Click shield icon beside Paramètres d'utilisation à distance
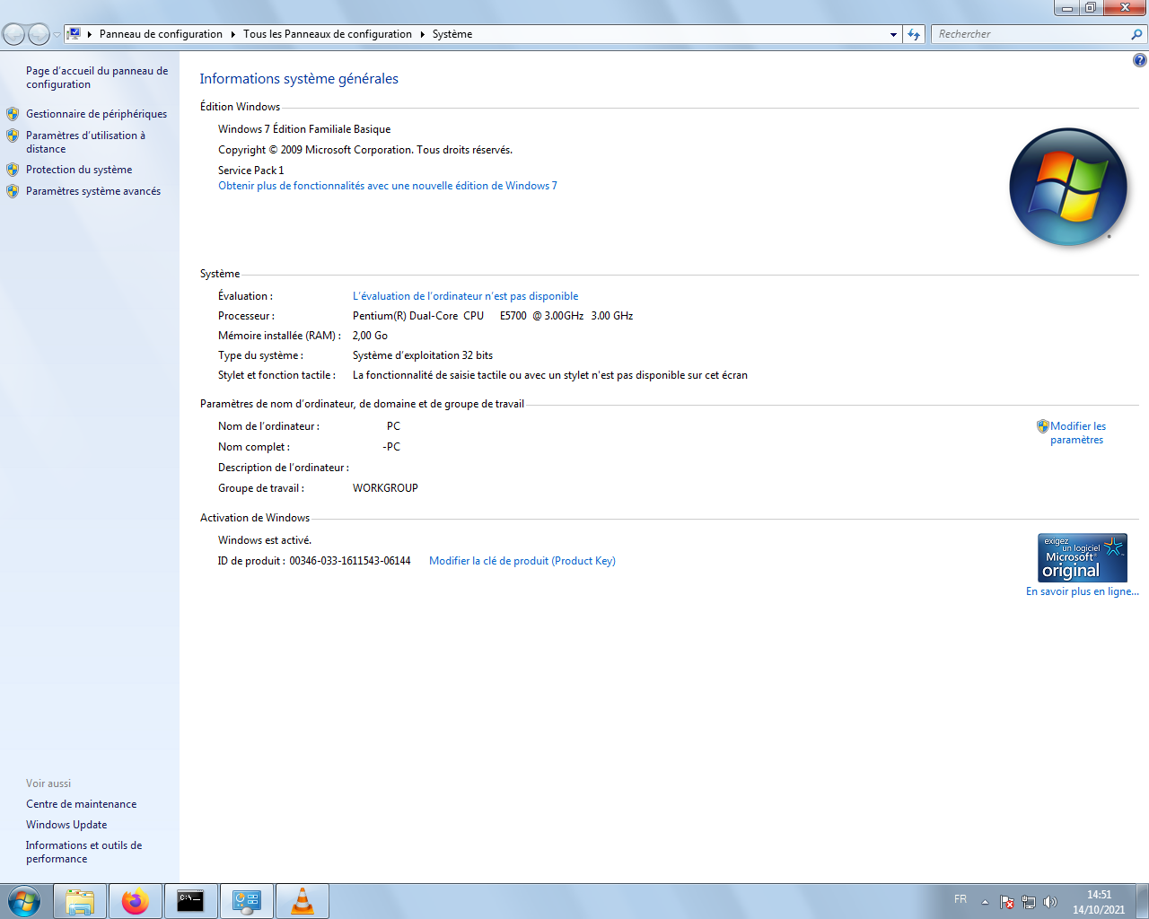1149x919 pixels. [x=13, y=136]
